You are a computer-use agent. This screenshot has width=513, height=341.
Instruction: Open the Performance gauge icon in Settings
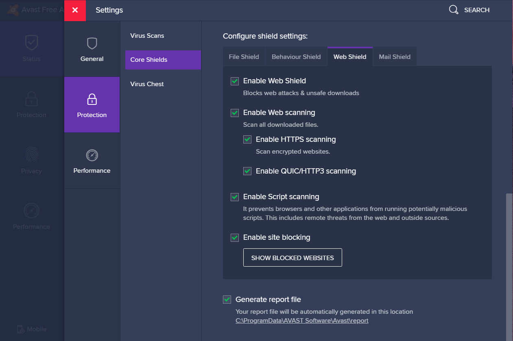[x=92, y=155]
